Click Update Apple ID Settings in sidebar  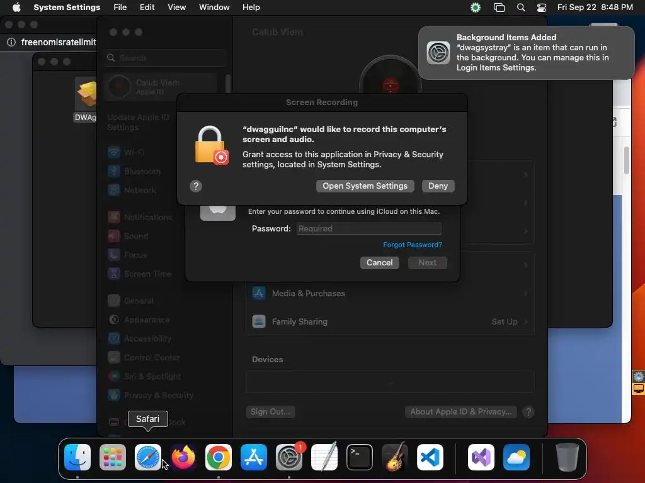[x=138, y=123]
